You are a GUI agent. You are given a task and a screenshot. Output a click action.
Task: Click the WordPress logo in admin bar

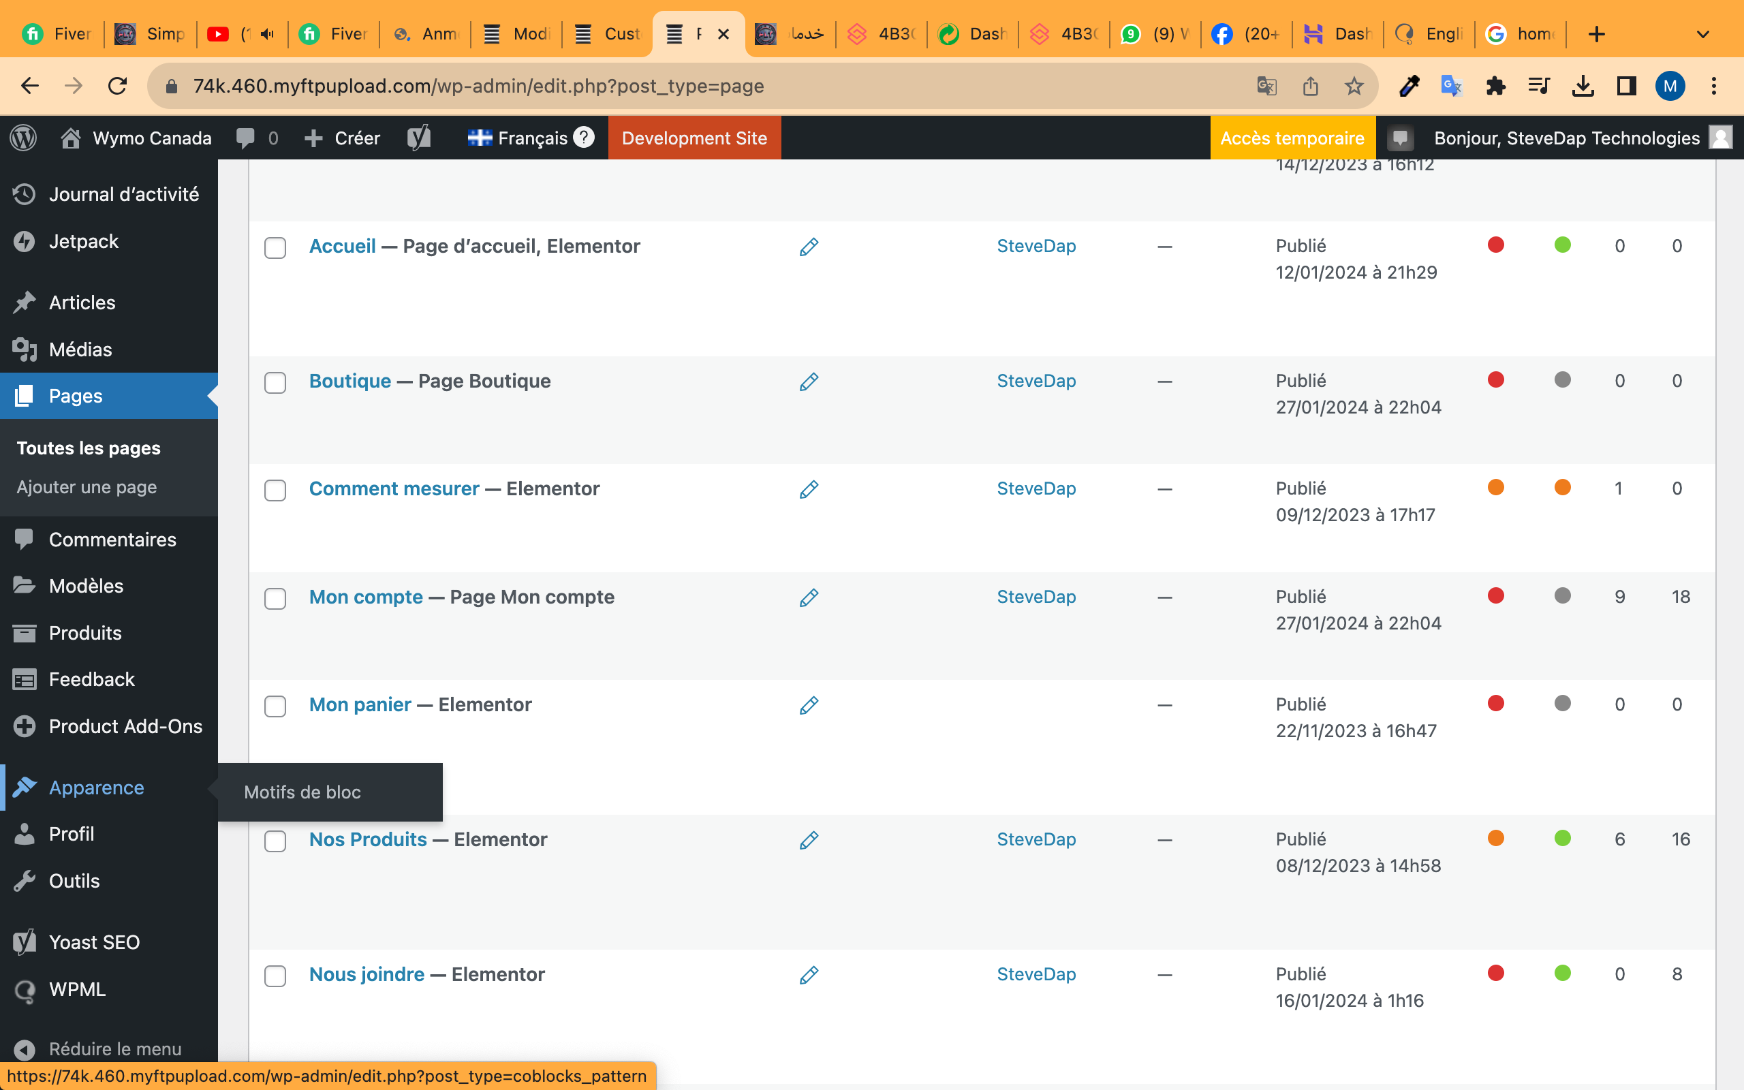(23, 138)
